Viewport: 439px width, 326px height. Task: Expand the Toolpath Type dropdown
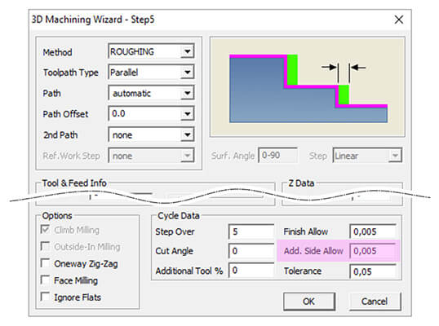[151, 73]
